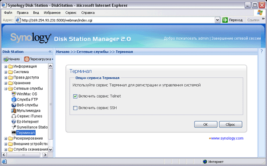Expand the Информация tree node

tap(6, 66)
